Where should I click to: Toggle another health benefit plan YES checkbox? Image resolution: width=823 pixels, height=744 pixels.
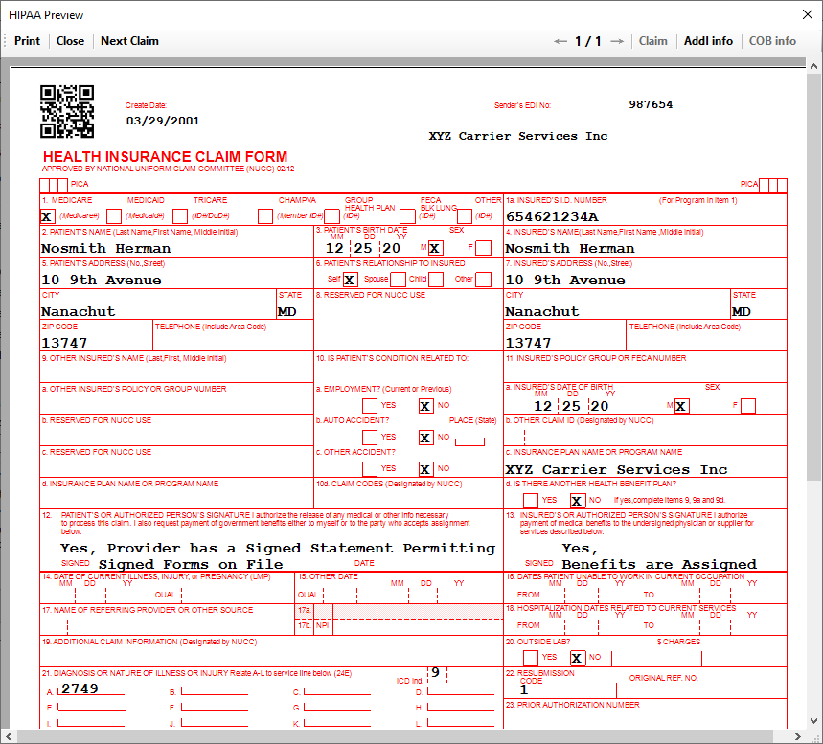(x=531, y=501)
